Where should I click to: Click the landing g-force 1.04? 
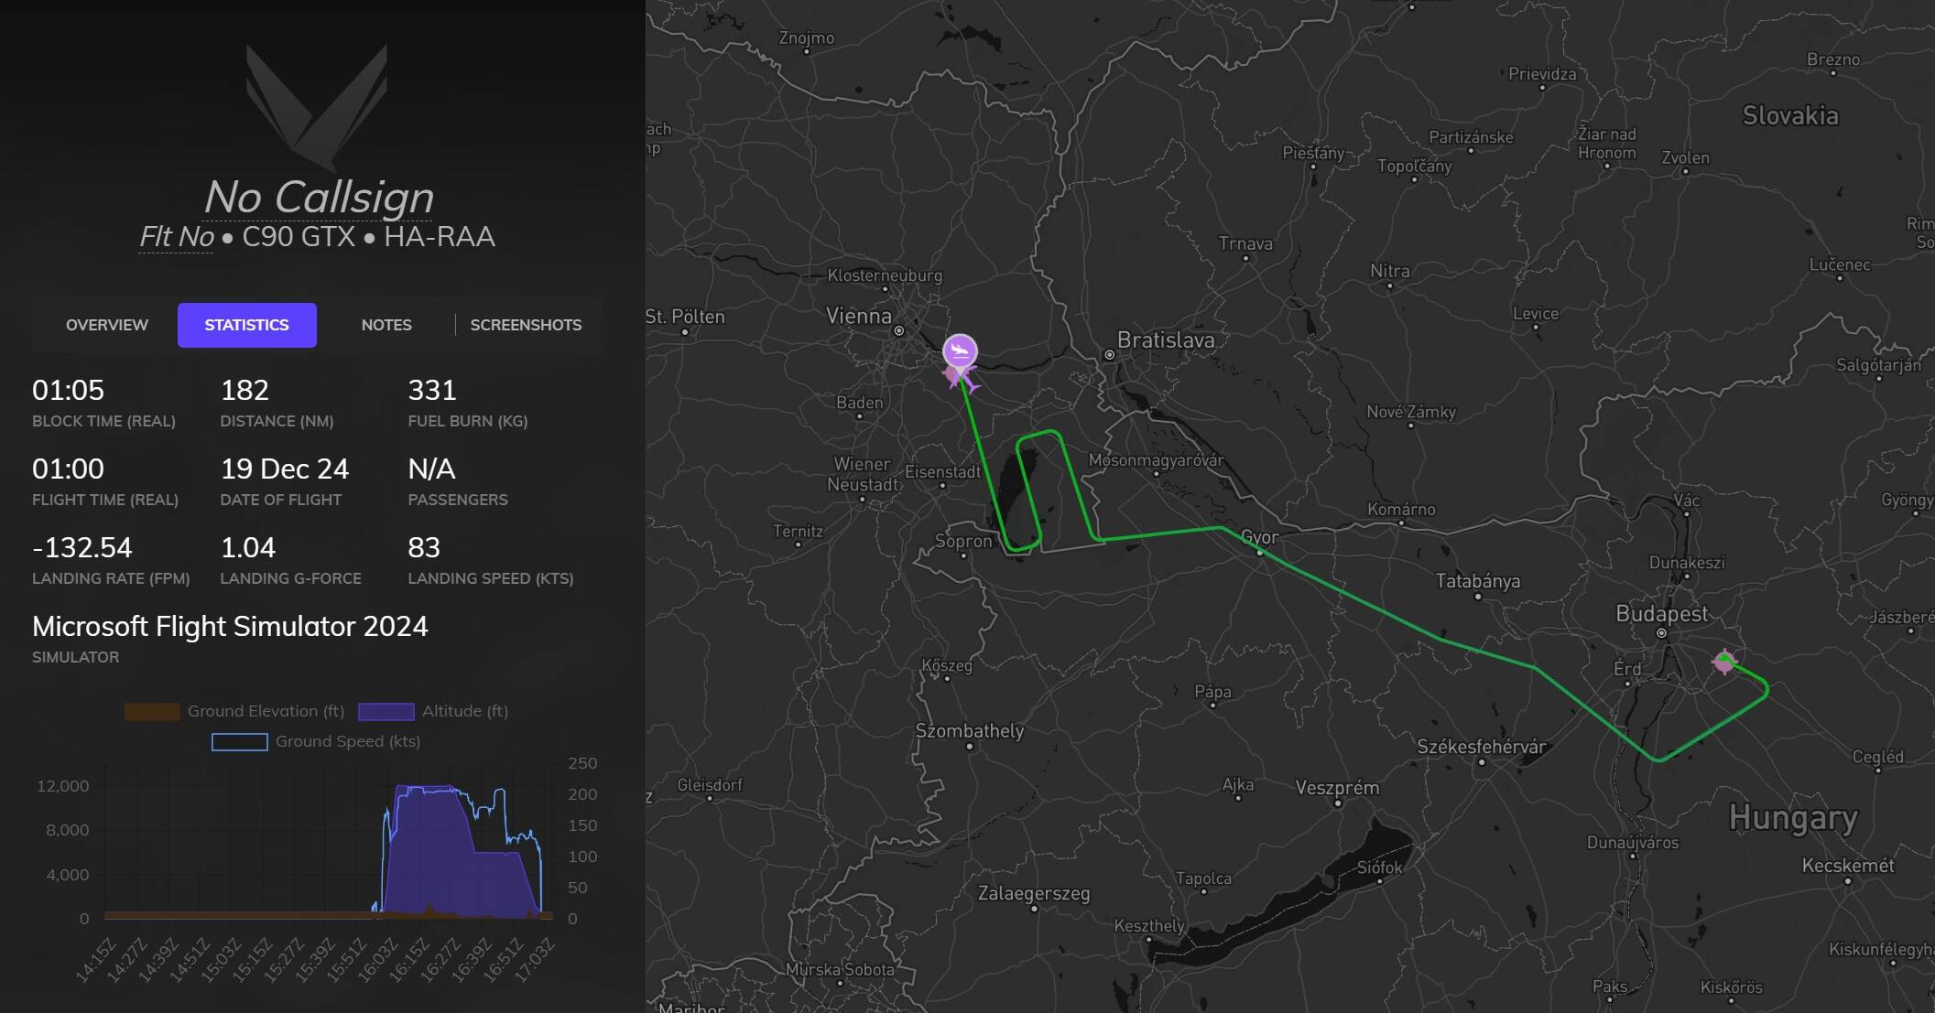[248, 548]
